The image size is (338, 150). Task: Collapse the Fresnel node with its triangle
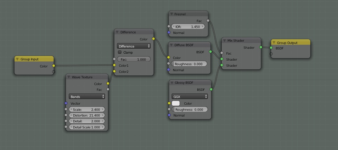coord(172,14)
